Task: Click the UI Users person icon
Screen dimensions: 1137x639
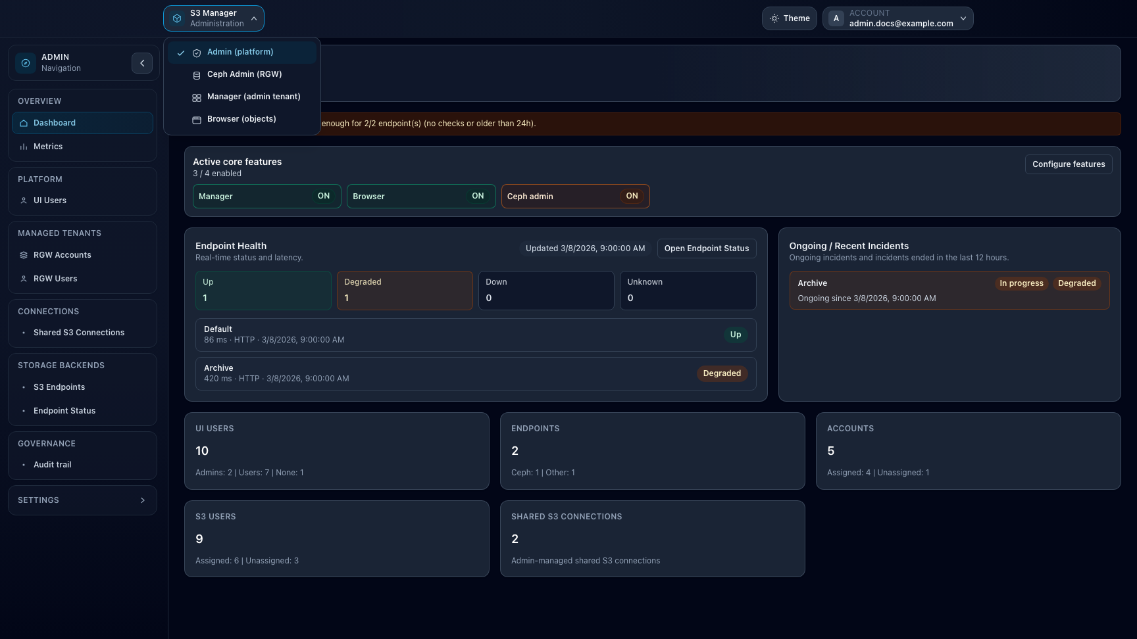Action: pyautogui.click(x=24, y=200)
